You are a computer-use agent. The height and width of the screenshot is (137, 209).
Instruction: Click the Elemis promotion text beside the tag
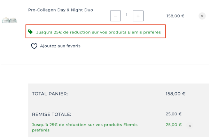(99, 32)
